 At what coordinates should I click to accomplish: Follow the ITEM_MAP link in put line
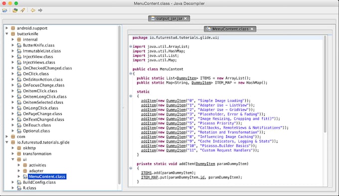click(x=150, y=177)
